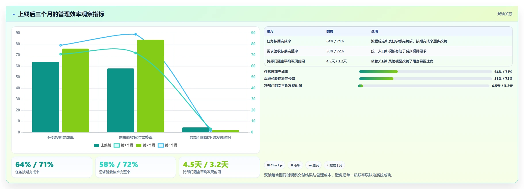
Task: Click the 64% / 71% progress value label
Action: pyautogui.click(x=503, y=72)
